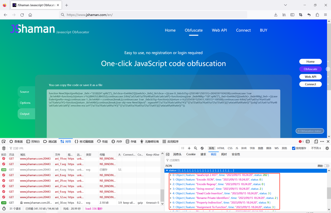List all tabs with the chevron
The height and width of the screenshot is (213, 331).
click(x=285, y=5)
